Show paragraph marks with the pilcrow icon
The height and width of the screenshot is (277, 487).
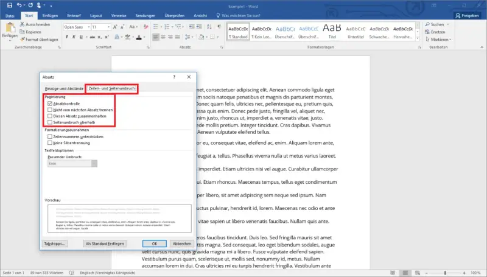coord(219,27)
